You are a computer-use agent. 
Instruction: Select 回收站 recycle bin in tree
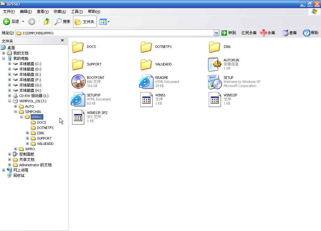(x=18, y=175)
